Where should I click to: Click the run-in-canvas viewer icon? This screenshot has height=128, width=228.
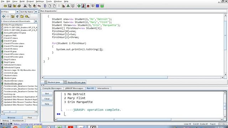click(x=93, y=6)
